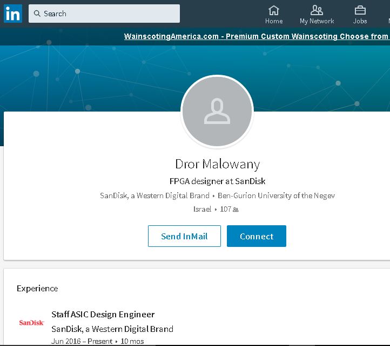Open the WainscotingAmerica.com ad link
This screenshot has height=346, width=390.
point(256,37)
